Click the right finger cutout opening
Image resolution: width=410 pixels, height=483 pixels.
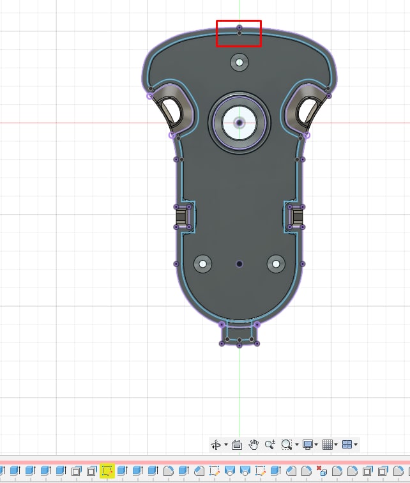(308, 111)
